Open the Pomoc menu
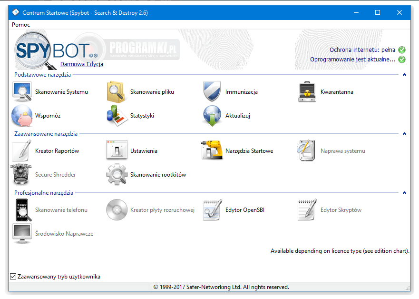 point(21,25)
